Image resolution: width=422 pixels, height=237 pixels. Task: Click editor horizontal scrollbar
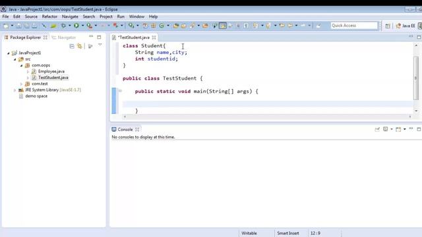267,117
